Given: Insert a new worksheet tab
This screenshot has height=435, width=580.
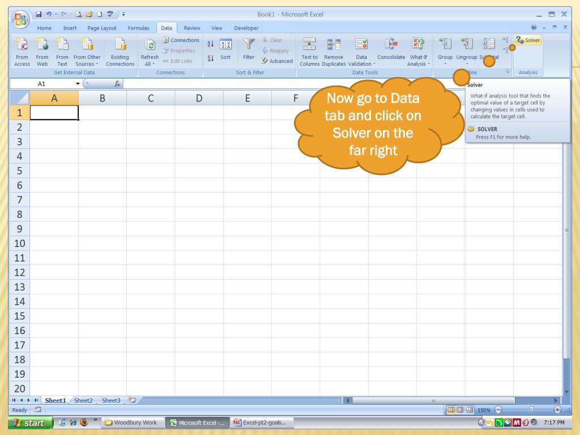Looking at the screenshot, I should click(x=132, y=400).
